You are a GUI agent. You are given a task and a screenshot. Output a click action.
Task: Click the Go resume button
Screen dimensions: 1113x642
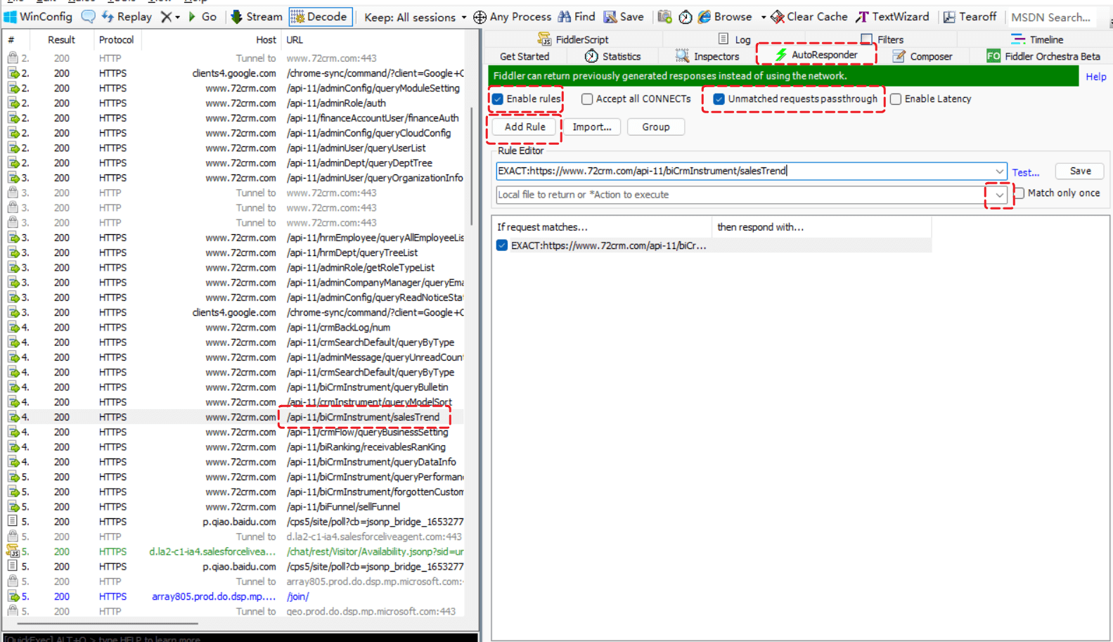point(202,16)
